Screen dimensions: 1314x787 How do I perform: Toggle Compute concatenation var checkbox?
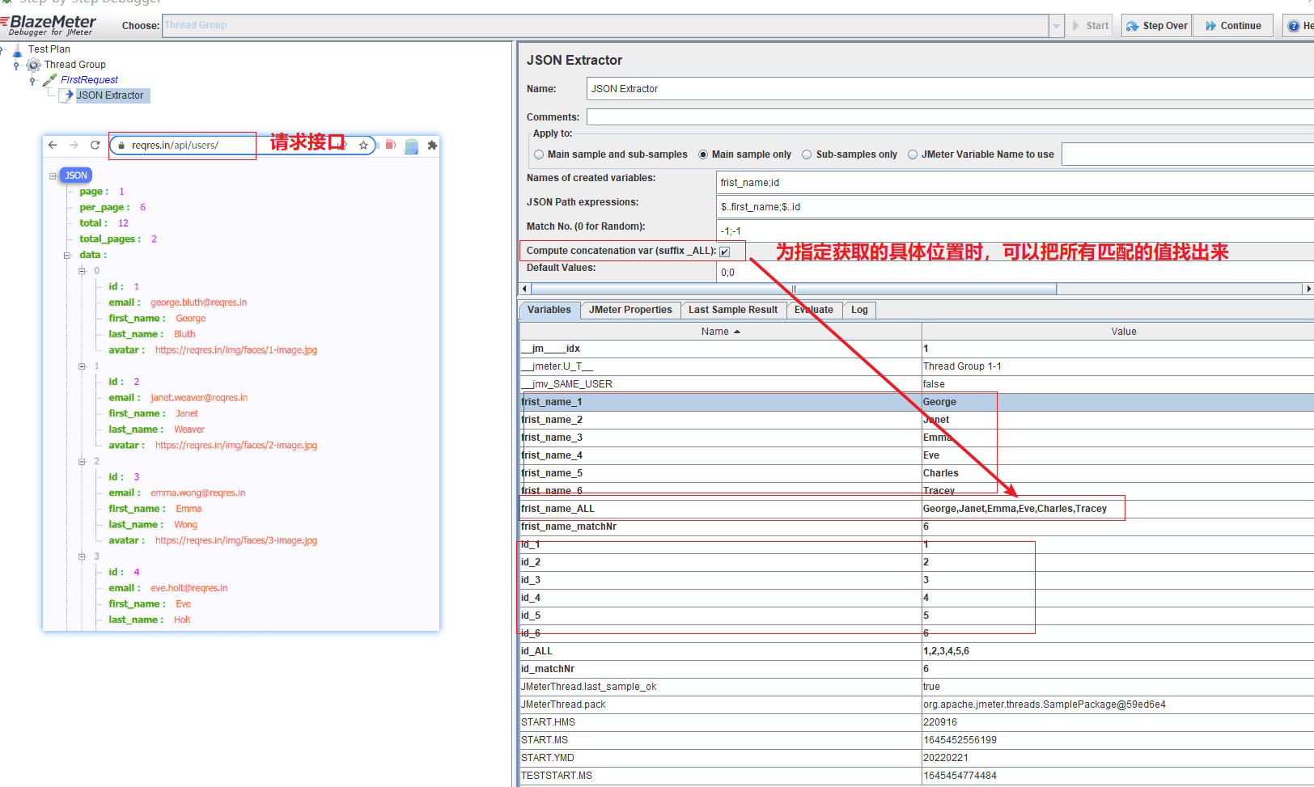725,252
